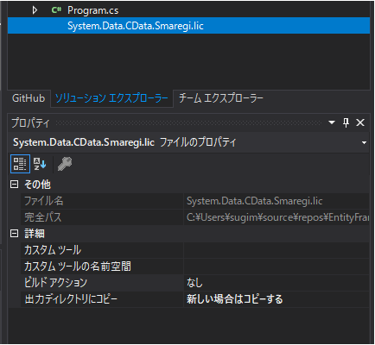Select カスタム ツールの名前空間 property label
Viewport: 375px width, 345px height.
77,267
